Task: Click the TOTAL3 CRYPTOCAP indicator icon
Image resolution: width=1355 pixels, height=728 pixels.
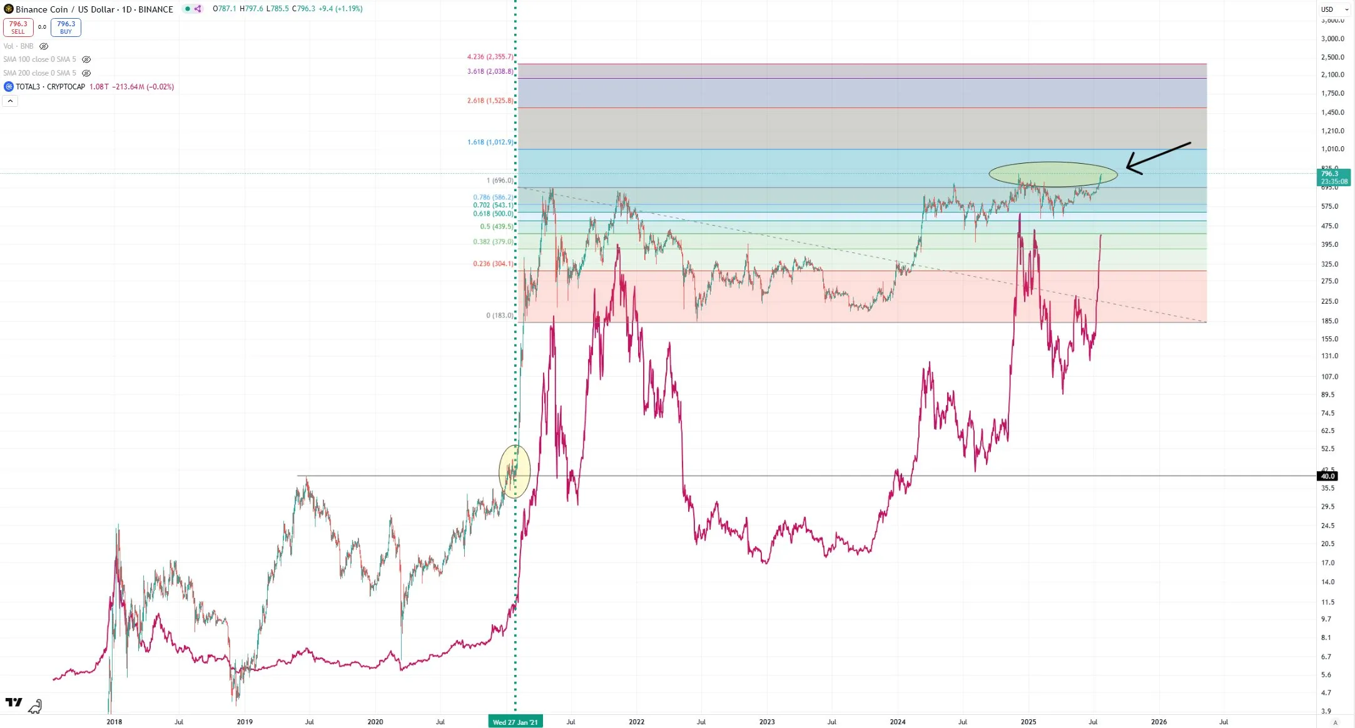Action: [x=9, y=86]
